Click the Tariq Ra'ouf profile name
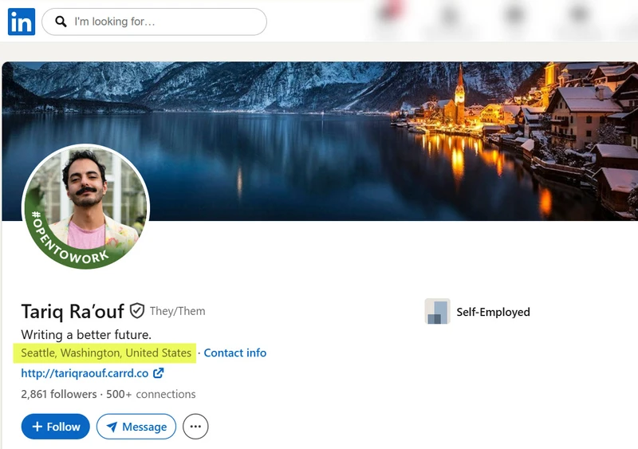Image resolution: width=638 pixels, height=449 pixels. click(x=73, y=311)
